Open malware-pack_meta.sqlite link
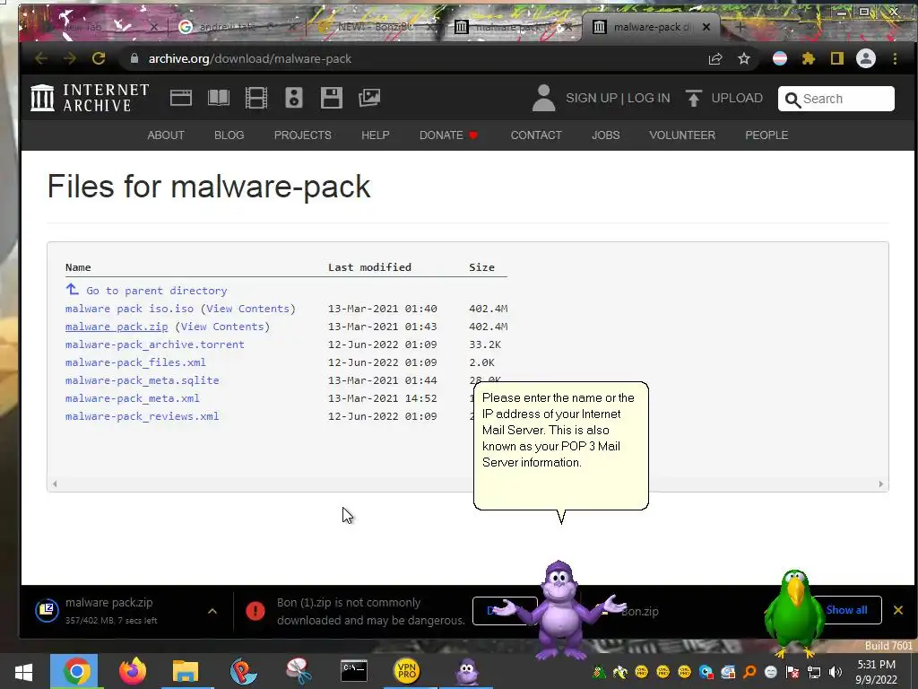This screenshot has width=918, height=689. 143,380
